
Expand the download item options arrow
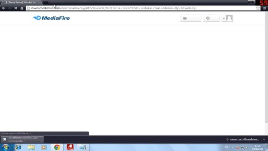pyautogui.click(x=42, y=139)
